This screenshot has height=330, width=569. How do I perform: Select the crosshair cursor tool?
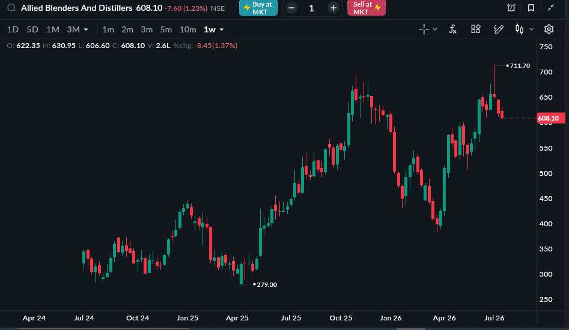click(424, 29)
